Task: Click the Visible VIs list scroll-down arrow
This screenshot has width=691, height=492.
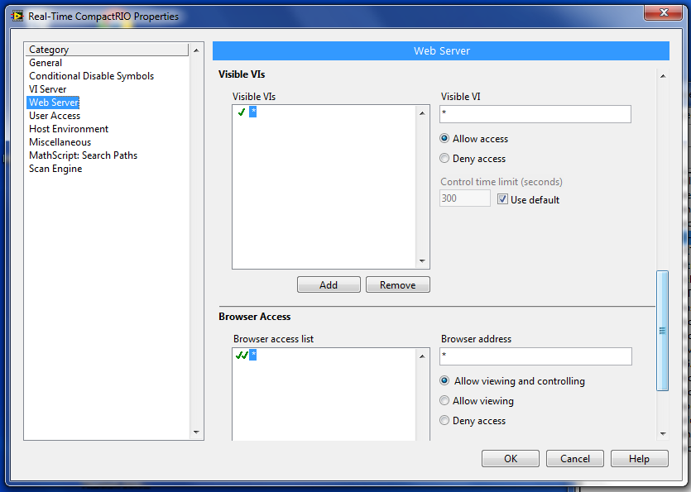Action: (422, 261)
